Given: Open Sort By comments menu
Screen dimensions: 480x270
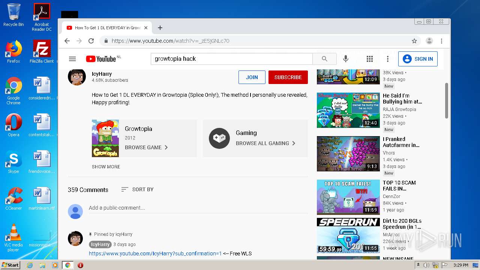Looking at the screenshot, I should (137, 189).
